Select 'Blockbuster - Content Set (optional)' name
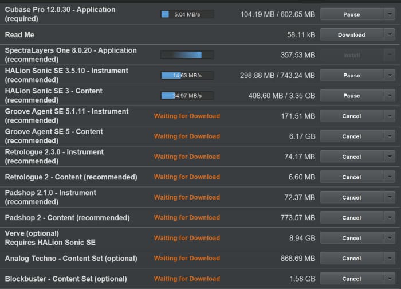Screen dimensions: 401x289 (66, 279)
